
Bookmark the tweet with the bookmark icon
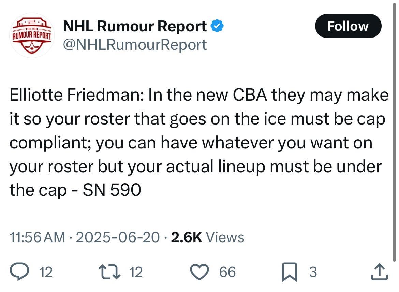click(x=290, y=272)
